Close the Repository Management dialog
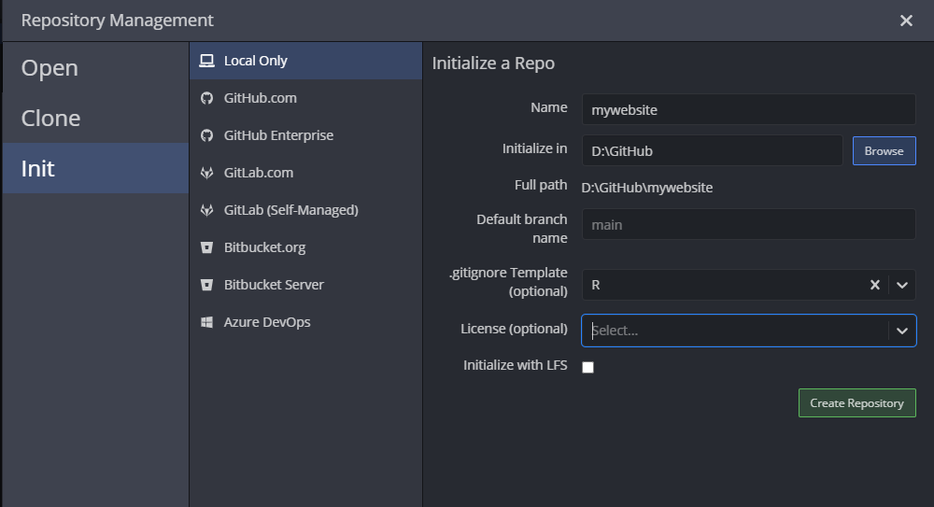 [906, 21]
